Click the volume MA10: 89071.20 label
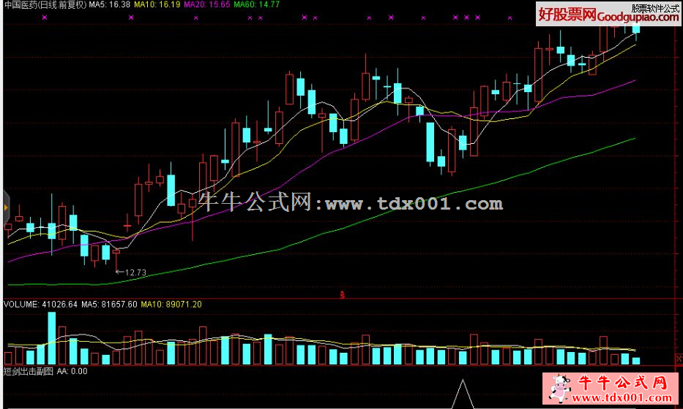This screenshot has height=409, width=683. point(171,304)
